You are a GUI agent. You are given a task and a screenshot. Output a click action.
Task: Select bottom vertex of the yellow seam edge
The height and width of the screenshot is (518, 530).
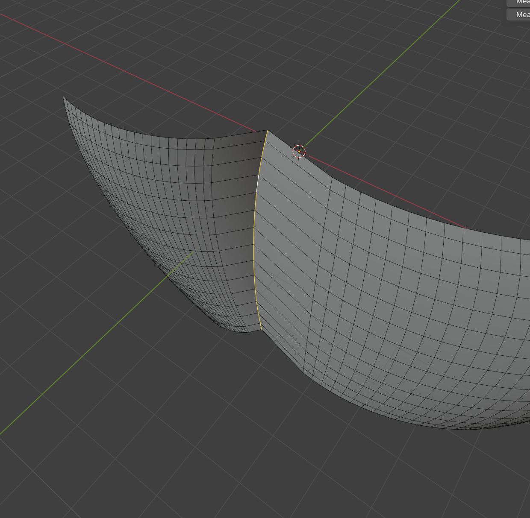261,329
